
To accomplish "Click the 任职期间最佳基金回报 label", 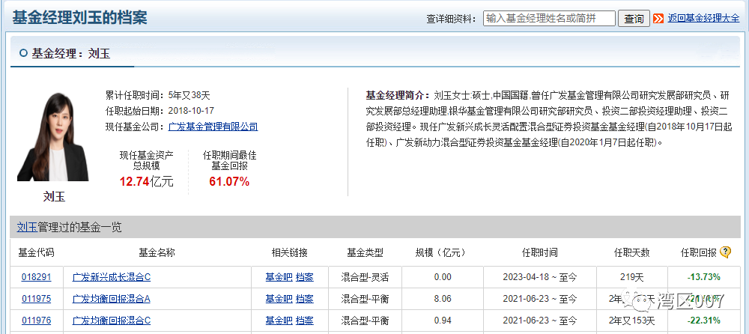I will (x=229, y=160).
